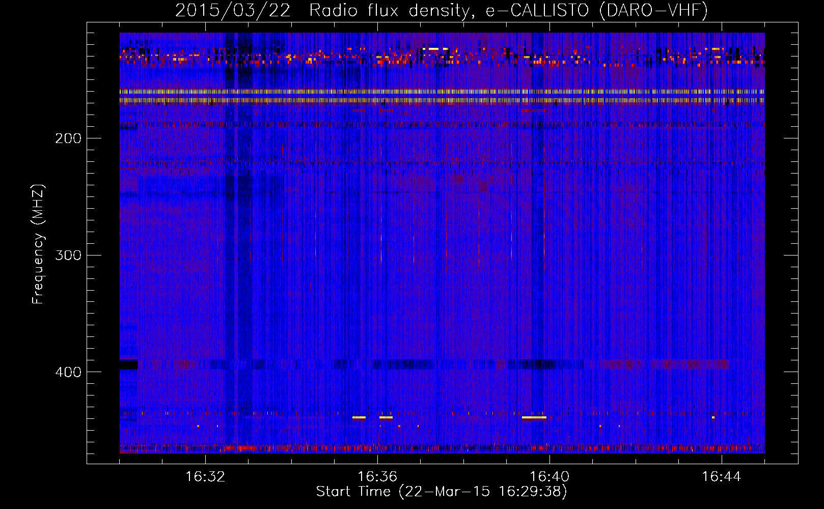Click the 300 frequency tick label

pos(68,255)
